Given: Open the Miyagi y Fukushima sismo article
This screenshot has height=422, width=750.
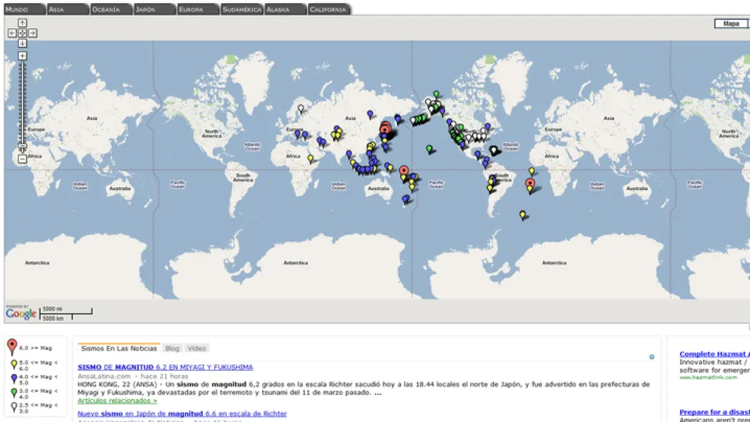Looking at the screenshot, I should click(165, 367).
